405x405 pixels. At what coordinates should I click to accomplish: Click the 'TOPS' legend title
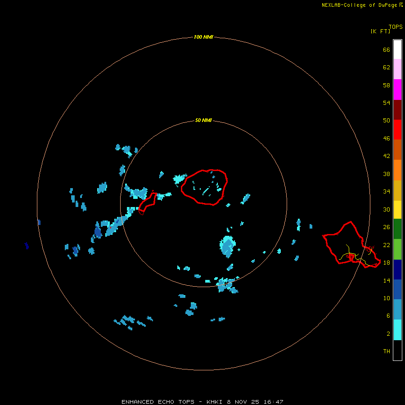pos(396,27)
